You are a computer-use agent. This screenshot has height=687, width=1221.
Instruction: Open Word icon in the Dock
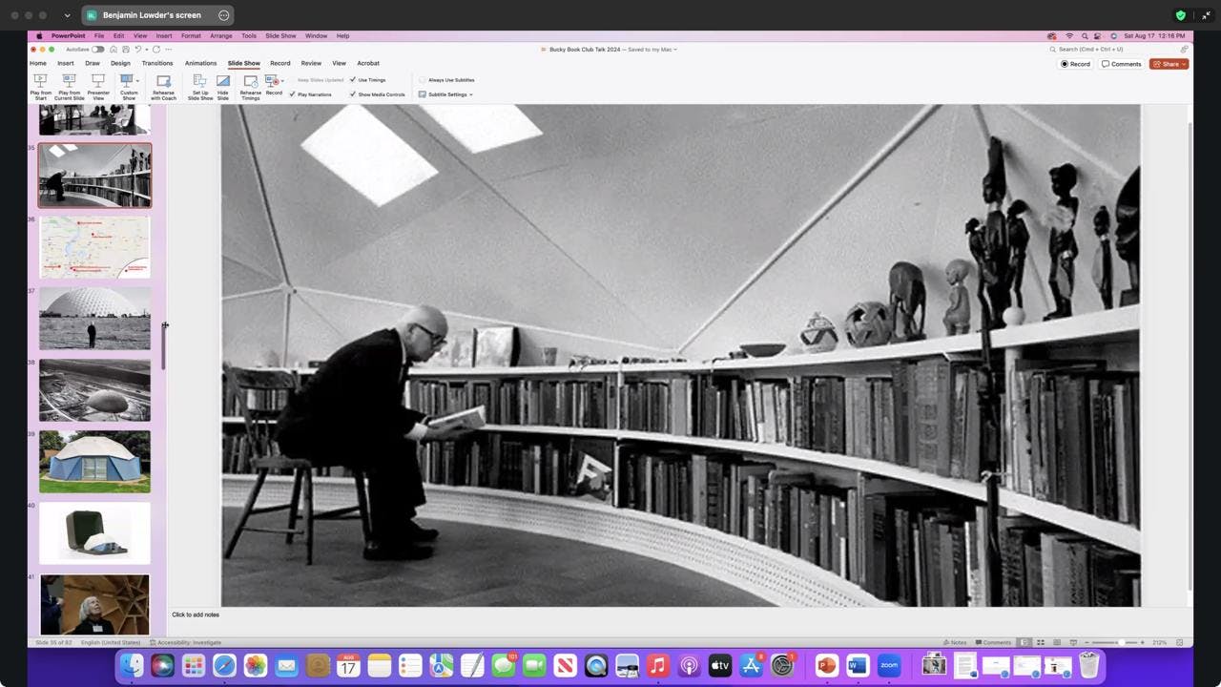click(x=858, y=665)
